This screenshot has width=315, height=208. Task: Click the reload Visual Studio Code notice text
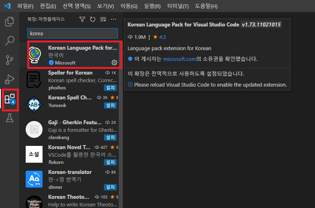coord(210,85)
